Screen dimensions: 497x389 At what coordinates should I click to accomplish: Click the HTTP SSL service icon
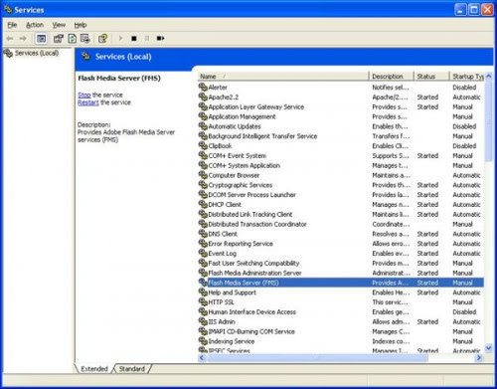(x=203, y=301)
